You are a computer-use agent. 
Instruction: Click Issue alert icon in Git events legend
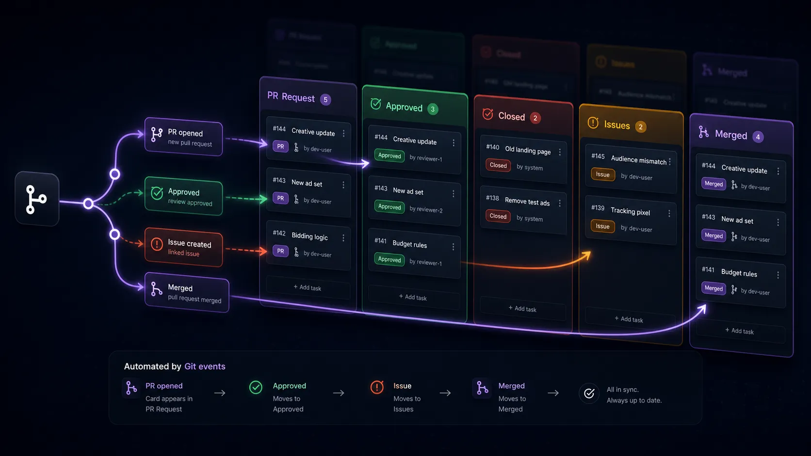[x=377, y=387]
